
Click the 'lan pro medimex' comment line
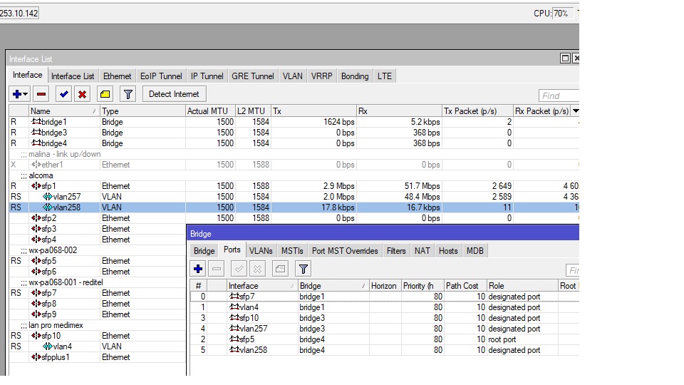tap(52, 325)
